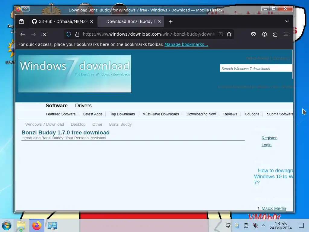Click Windows 7 Download breadcrumb

pyautogui.click(x=45, y=124)
